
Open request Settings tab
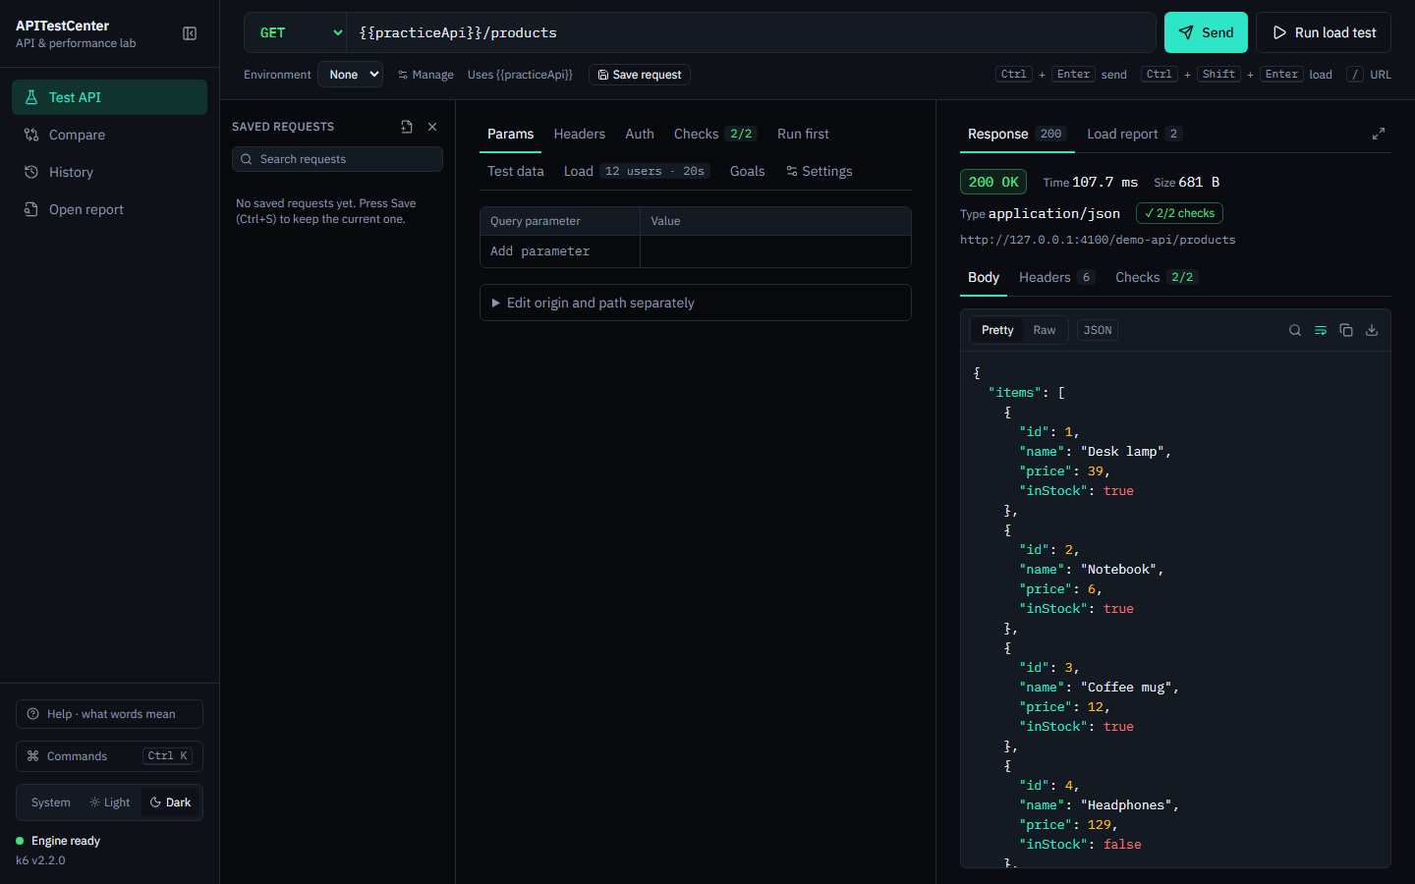[820, 171]
